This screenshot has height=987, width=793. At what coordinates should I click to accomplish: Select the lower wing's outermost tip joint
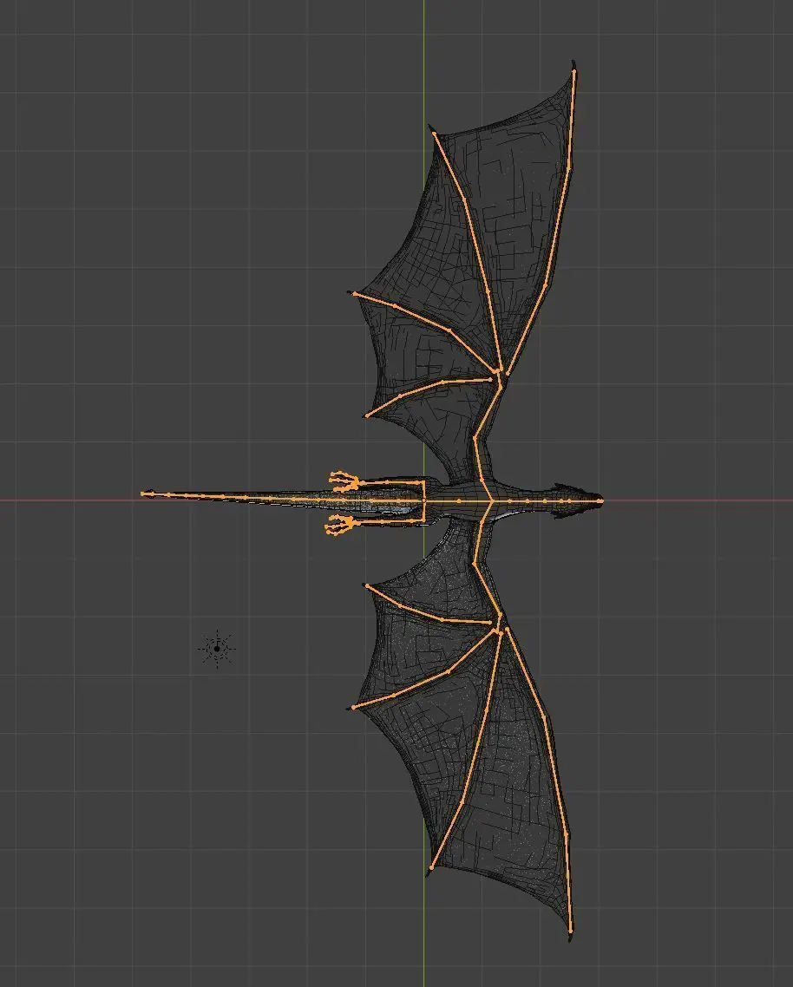(x=571, y=931)
